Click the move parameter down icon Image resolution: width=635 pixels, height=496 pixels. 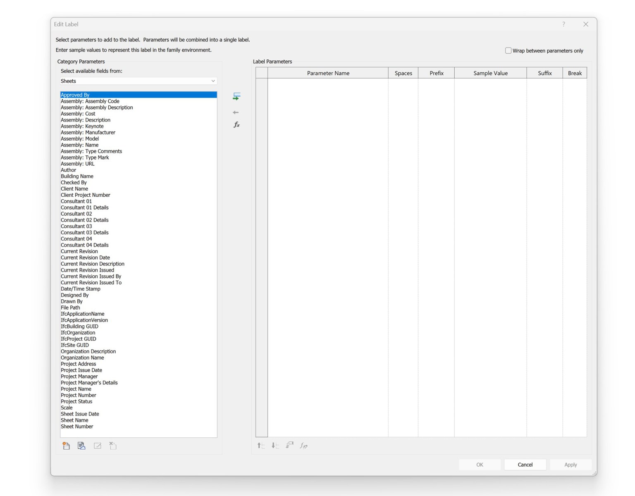[x=275, y=446]
